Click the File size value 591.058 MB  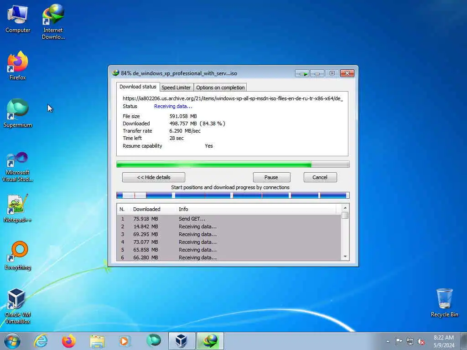coord(183,116)
